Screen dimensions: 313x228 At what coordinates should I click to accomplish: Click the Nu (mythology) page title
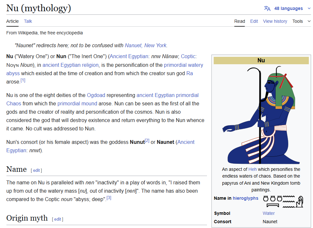39,8
